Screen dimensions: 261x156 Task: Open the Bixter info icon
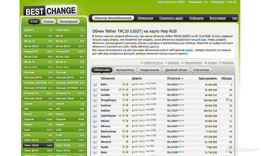[95, 152]
